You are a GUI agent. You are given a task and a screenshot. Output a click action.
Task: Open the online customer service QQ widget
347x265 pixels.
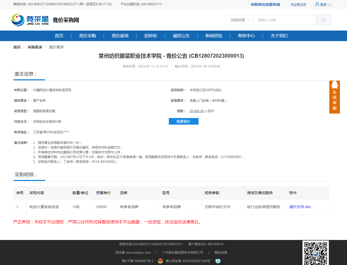334,97
